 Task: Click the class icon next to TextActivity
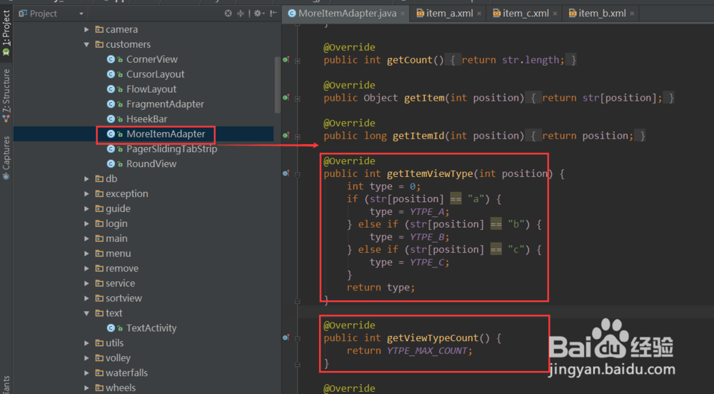(x=111, y=328)
